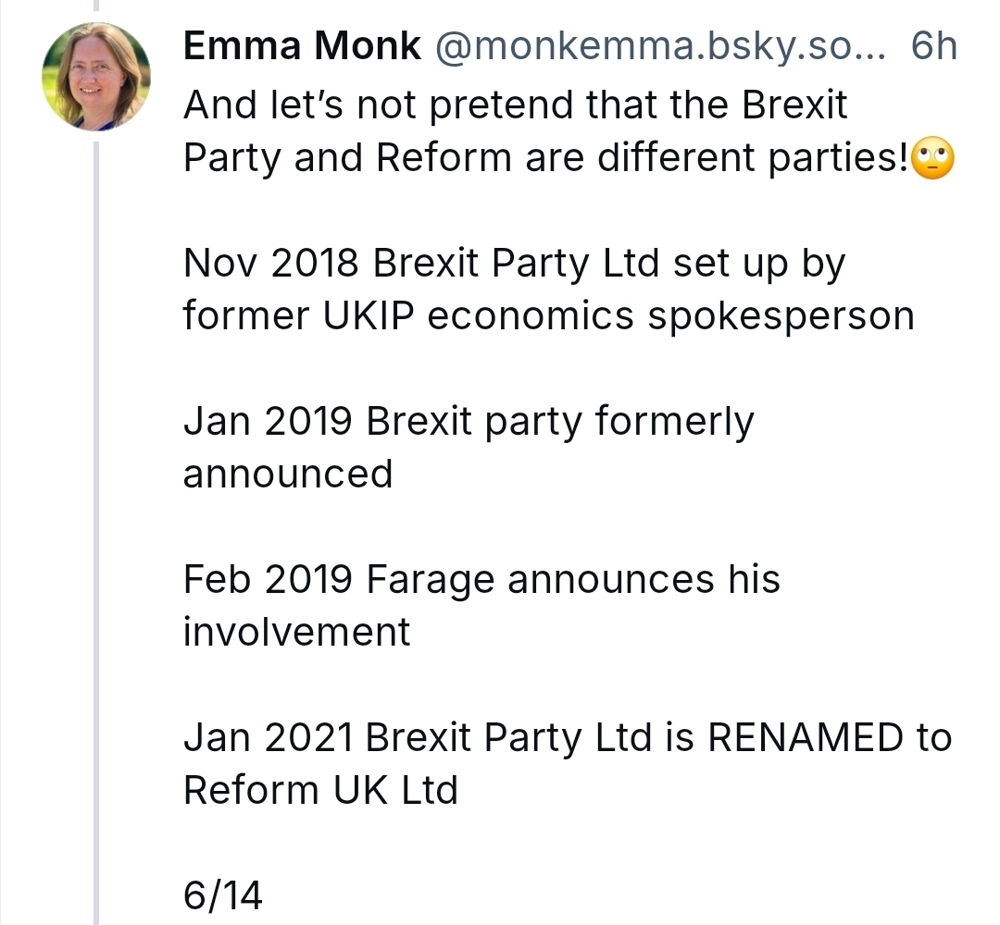Image resolution: width=1000 pixels, height=925 pixels.
Task: Click the word "Farage" in the post
Action: [x=431, y=580]
